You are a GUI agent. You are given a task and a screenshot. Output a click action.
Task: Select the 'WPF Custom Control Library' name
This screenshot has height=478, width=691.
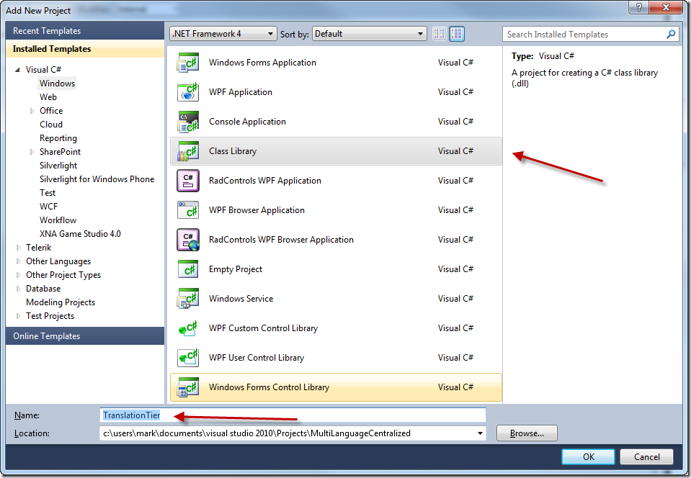point(263,328)
